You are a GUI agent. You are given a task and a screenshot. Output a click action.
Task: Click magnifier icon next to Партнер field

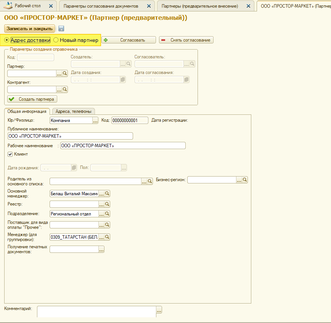(65, 74)
